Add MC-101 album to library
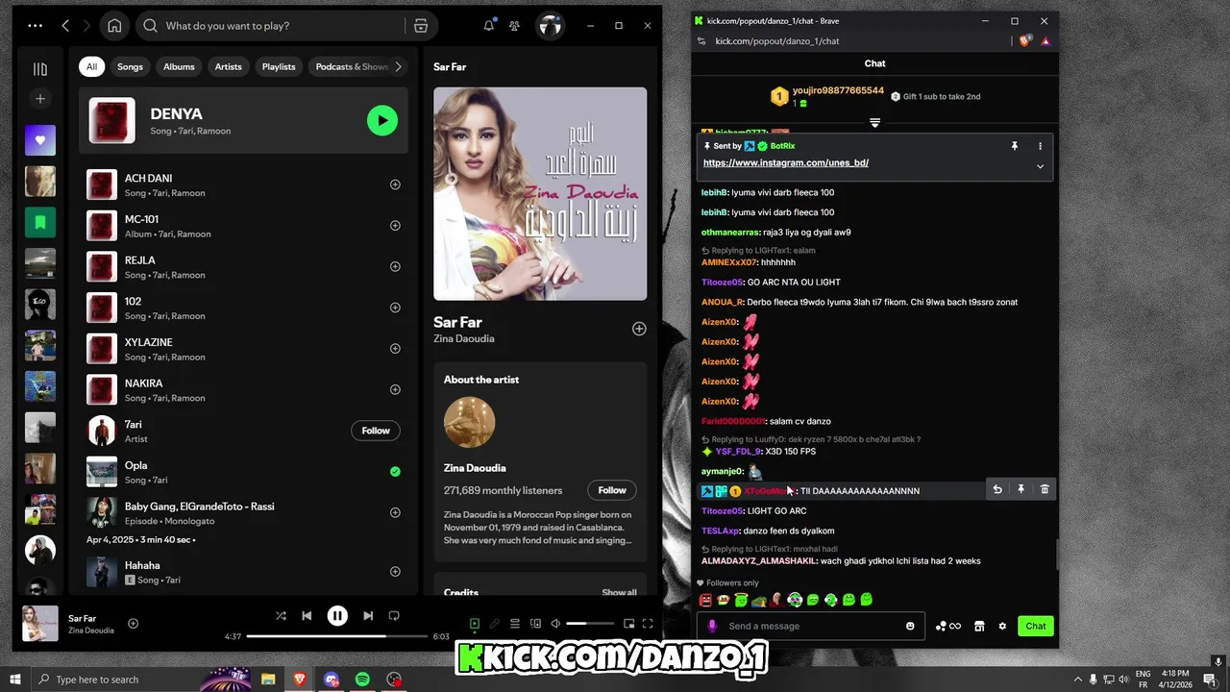Image resolution: width=1230 pixels, height=692 pixels. [395, 226]
